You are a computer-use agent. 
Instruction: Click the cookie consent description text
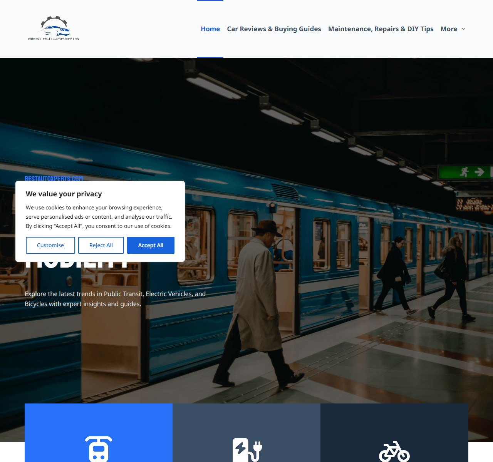coord(99,217)
